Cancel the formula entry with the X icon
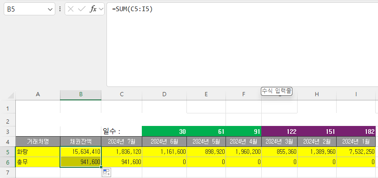 [71, 9]
